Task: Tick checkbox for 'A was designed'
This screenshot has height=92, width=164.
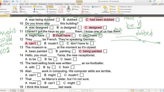Action: [x=52, y=28]
